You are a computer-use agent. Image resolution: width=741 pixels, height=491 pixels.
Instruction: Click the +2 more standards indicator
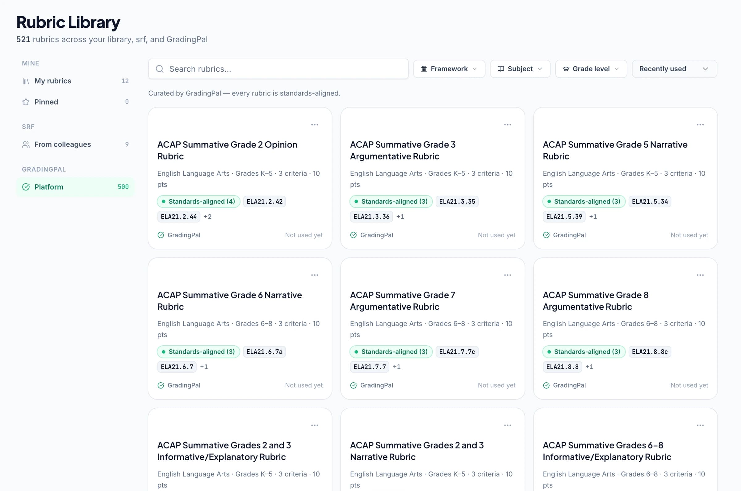pos(208,216)
